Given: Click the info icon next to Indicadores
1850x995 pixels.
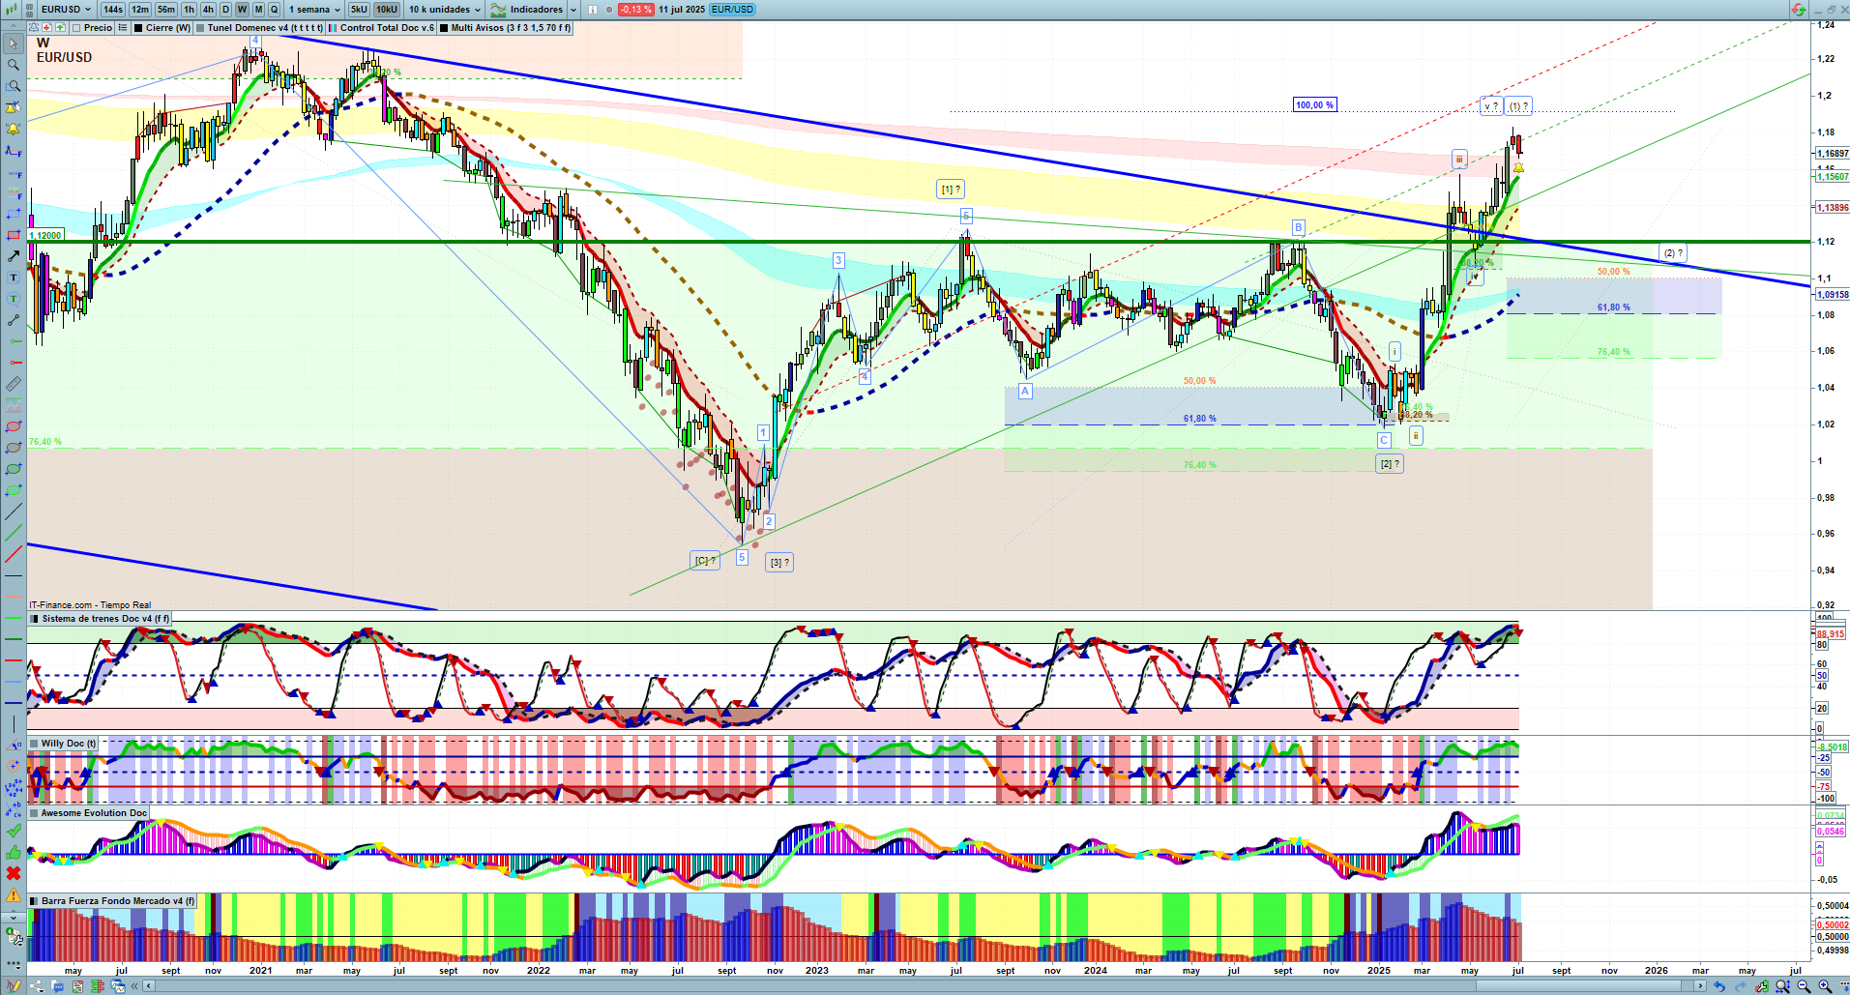Looking at the screenshot, I should (x=592, y=10).
